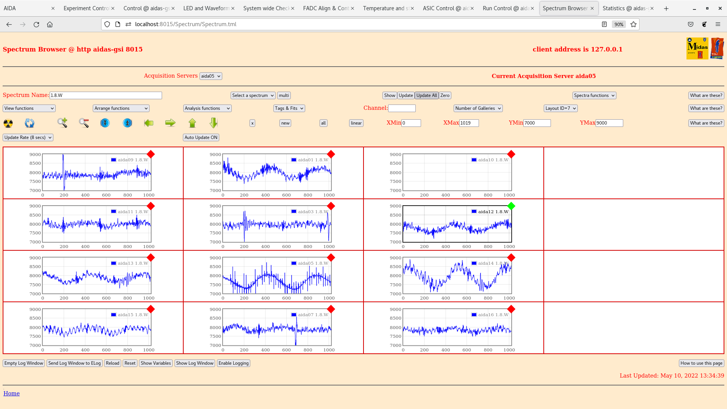Click the green right arrow icon
The width and height of the screenshot is (727, 409).
pyautogui.click(x=170, y=123)
